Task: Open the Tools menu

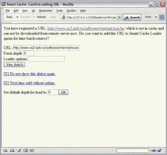Action: click(59, 11)
